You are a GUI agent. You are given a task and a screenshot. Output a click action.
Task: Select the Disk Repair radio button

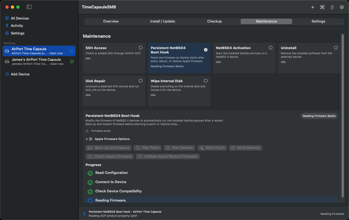tap(140, 81)
